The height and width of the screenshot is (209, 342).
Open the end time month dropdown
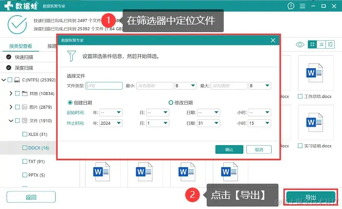point(158,123)
